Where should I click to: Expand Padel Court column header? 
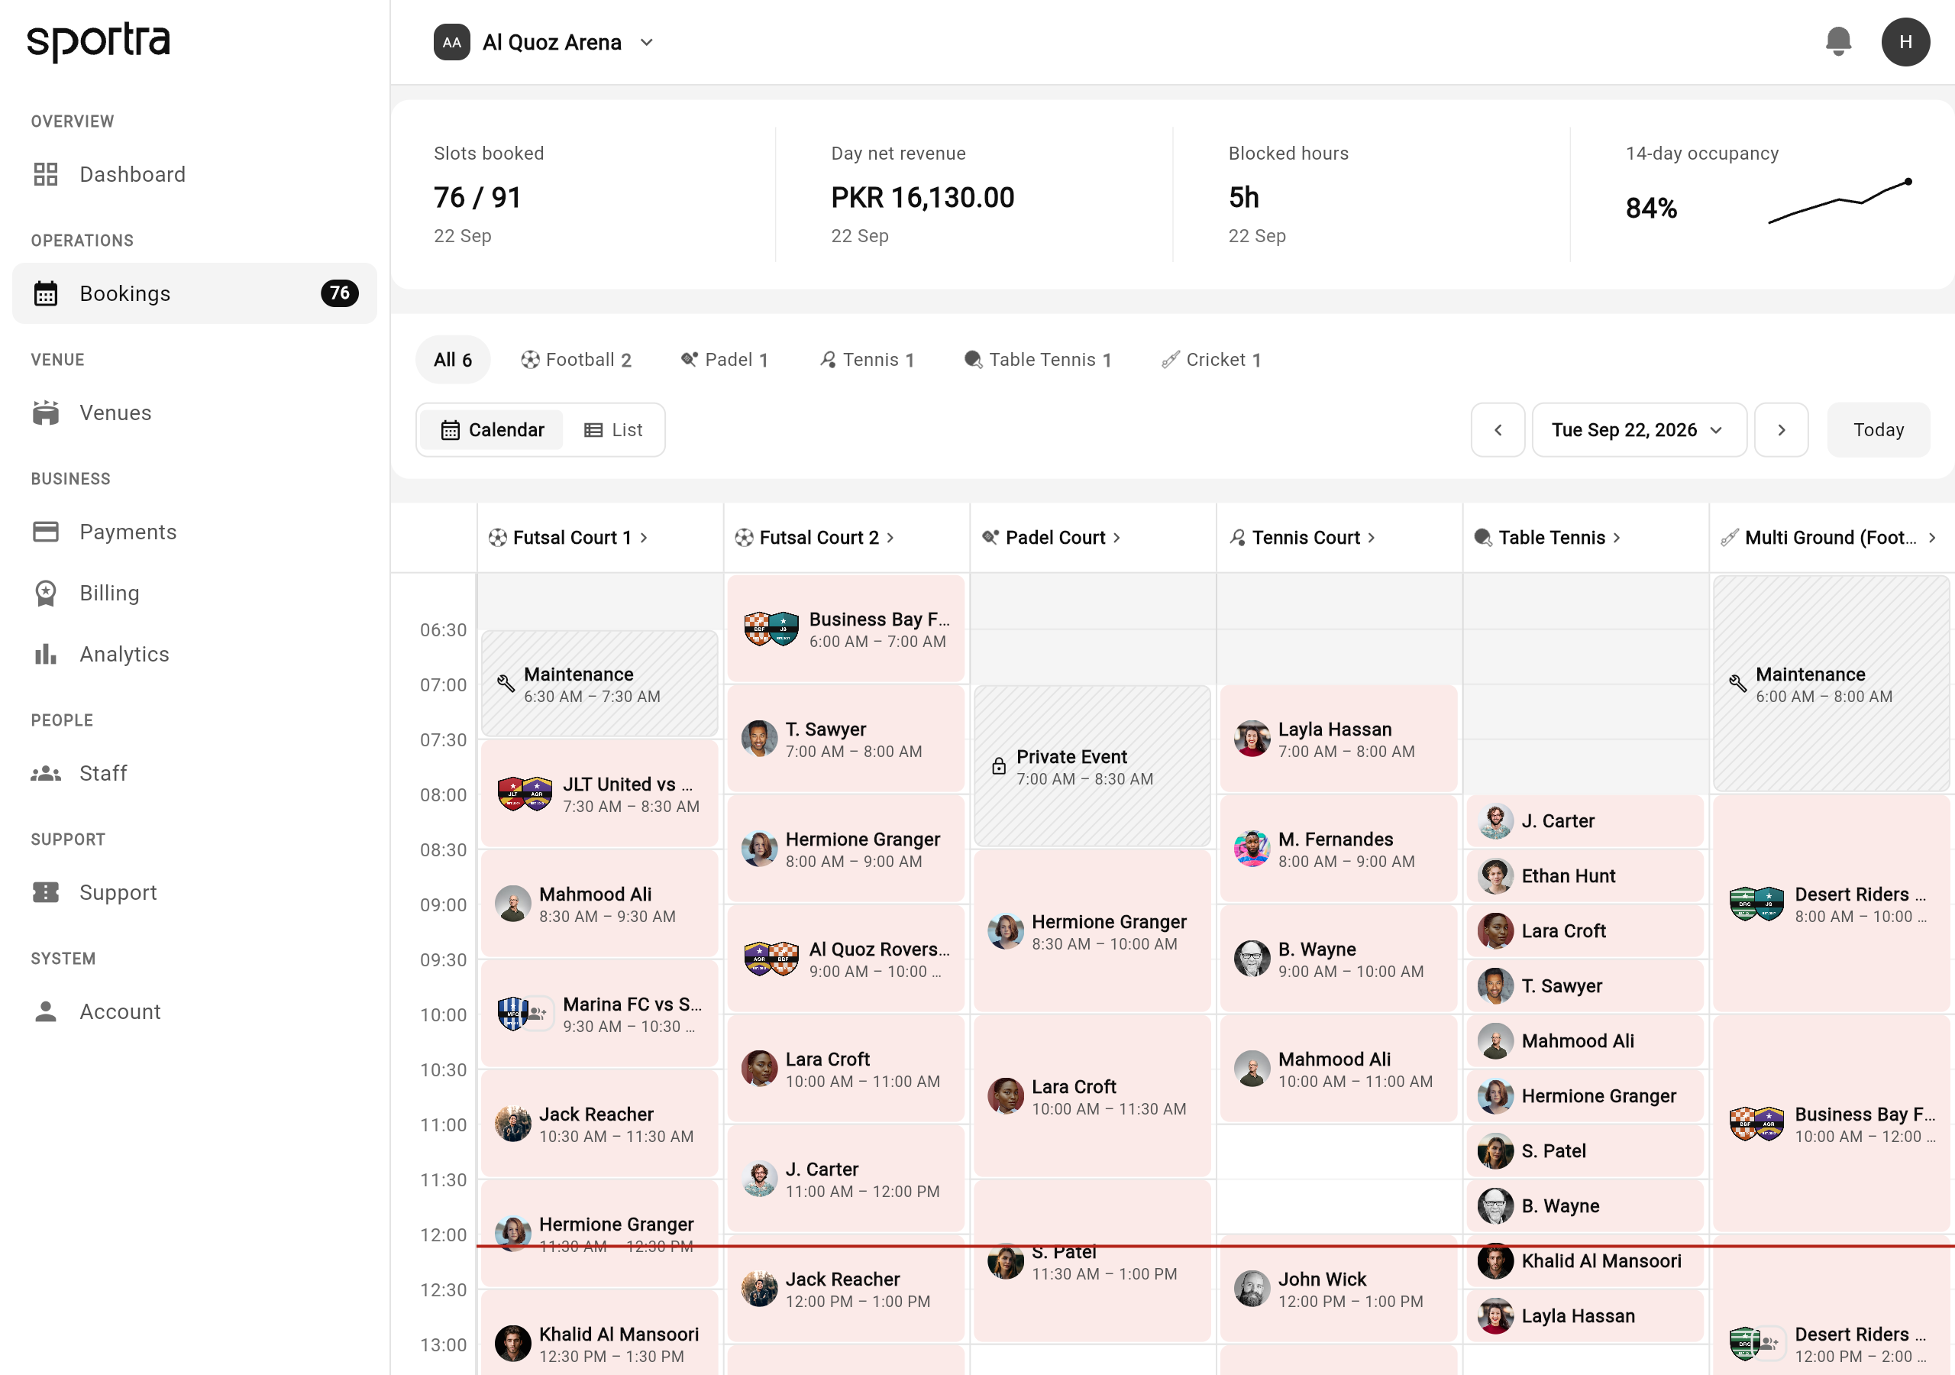point(1052,537)
